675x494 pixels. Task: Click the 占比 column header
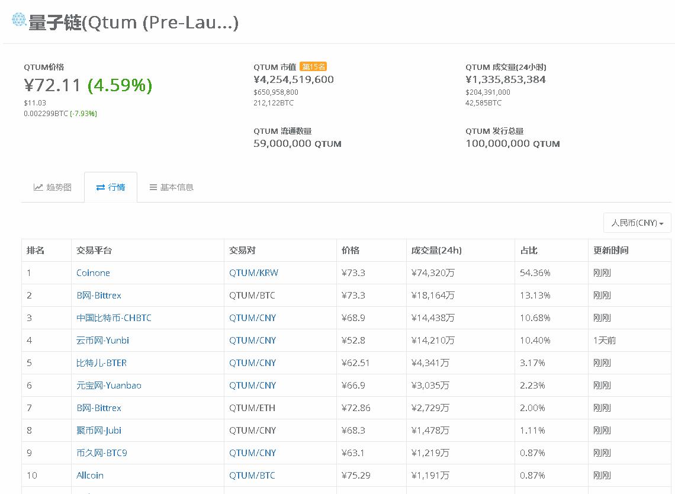(529, 250)
